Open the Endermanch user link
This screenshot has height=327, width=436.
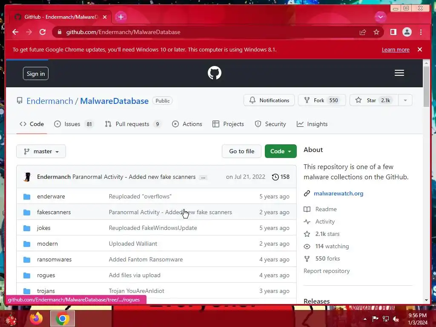tap(50, 101)
